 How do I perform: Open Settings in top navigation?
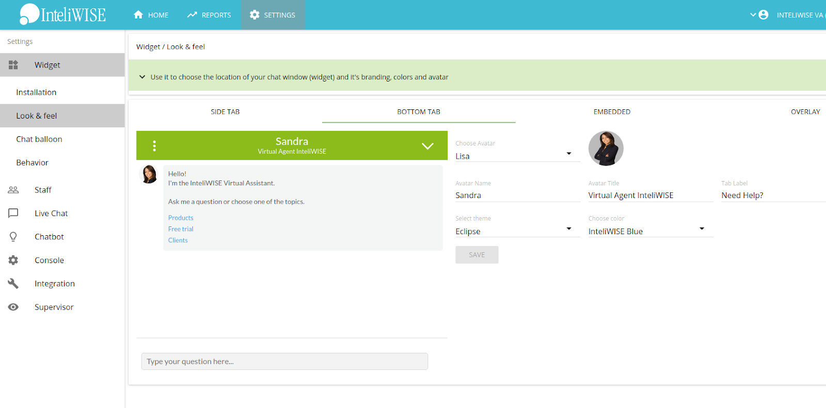tap(273, 15)
